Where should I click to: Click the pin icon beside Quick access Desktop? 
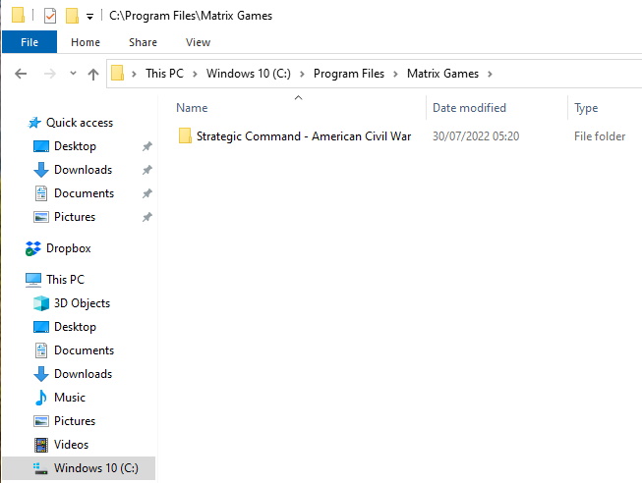point(147,146)
